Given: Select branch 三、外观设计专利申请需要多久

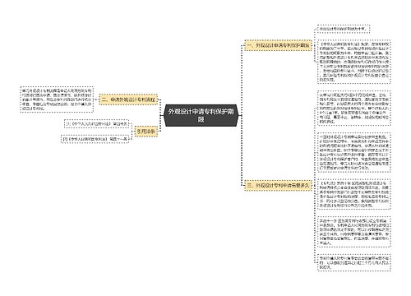Looking at the screenshot, I should (278, 186).
